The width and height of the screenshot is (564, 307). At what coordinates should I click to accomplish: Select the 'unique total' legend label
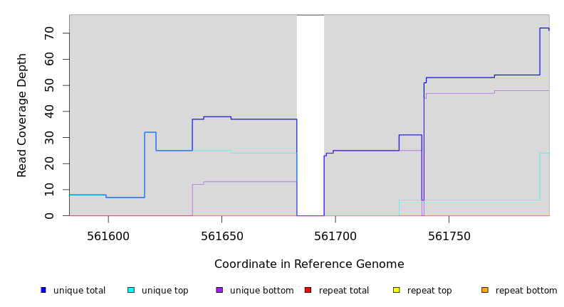[79, 291]
